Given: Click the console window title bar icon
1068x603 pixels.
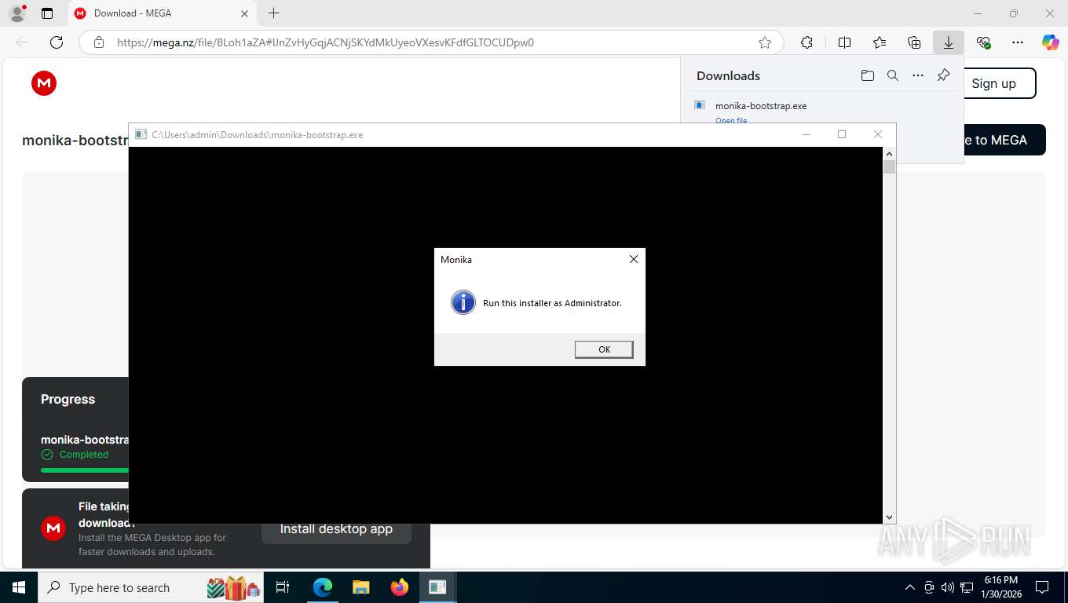Looking at the screenshot, I should tap(141, 134).
